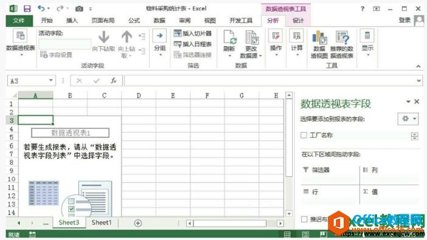Open the undo history dropdown arrow

click(x=49, y=9)
